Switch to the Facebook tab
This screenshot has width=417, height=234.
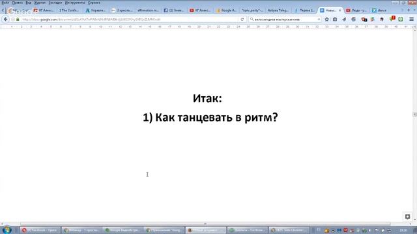tap(174, 10)
